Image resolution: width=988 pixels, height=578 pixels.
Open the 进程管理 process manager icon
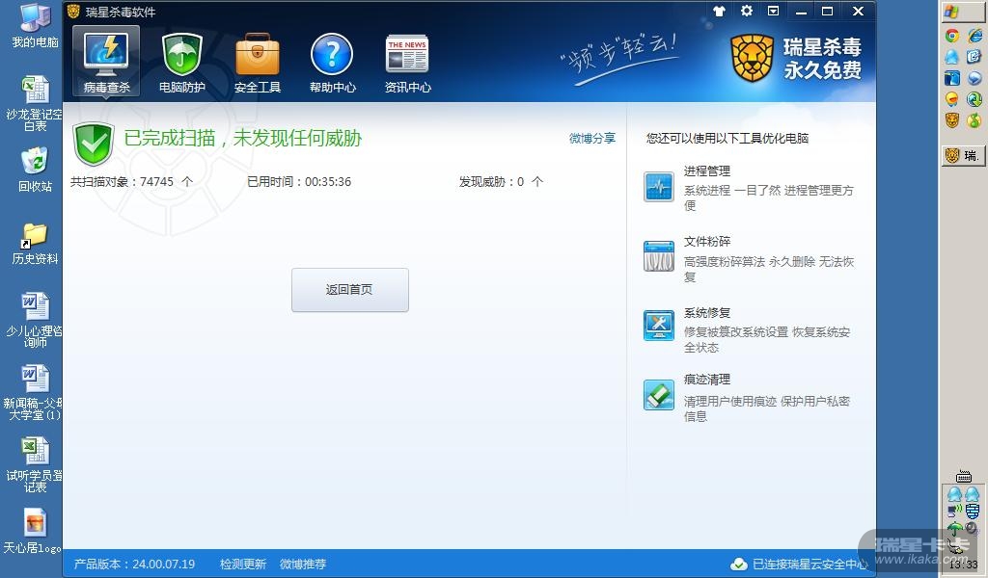[659, 187]
